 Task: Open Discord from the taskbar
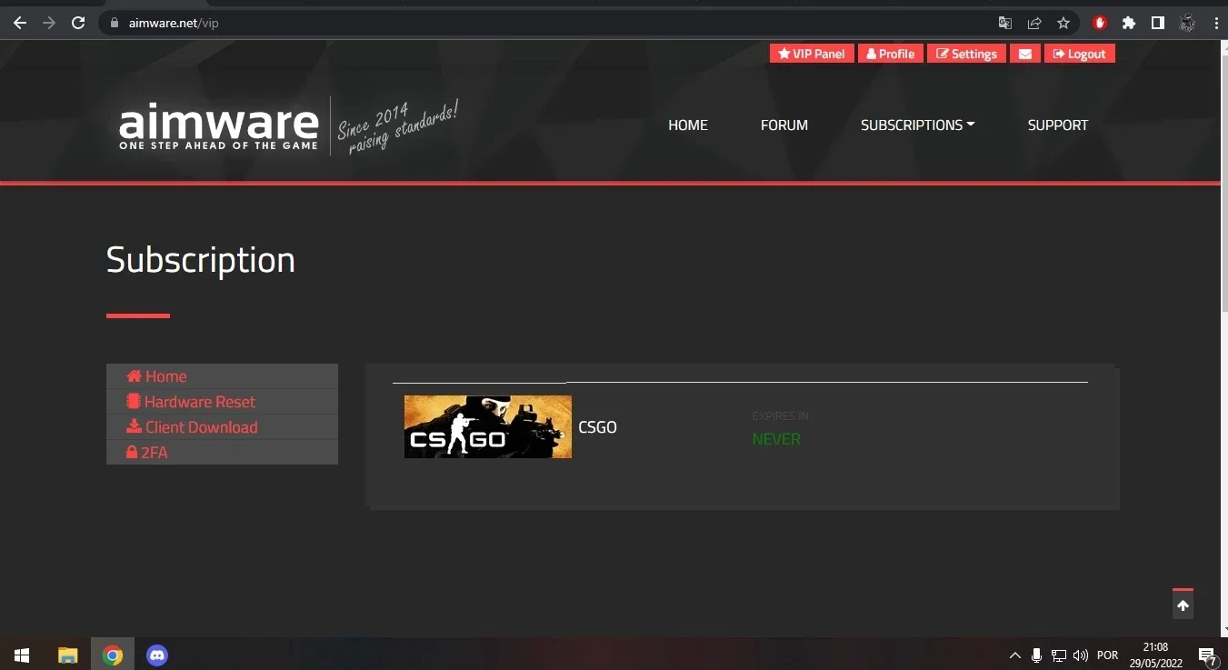tap(157, 655)
